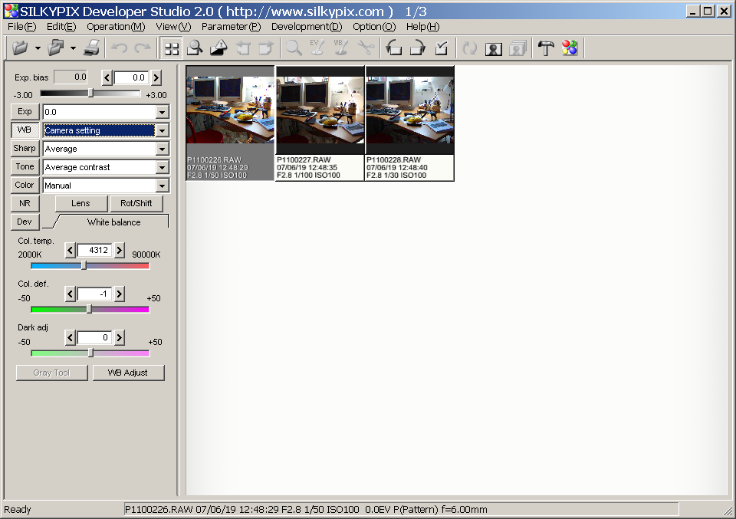Click the preview magnifier view icon
The image size is (736, 519).
click(195, 48)
